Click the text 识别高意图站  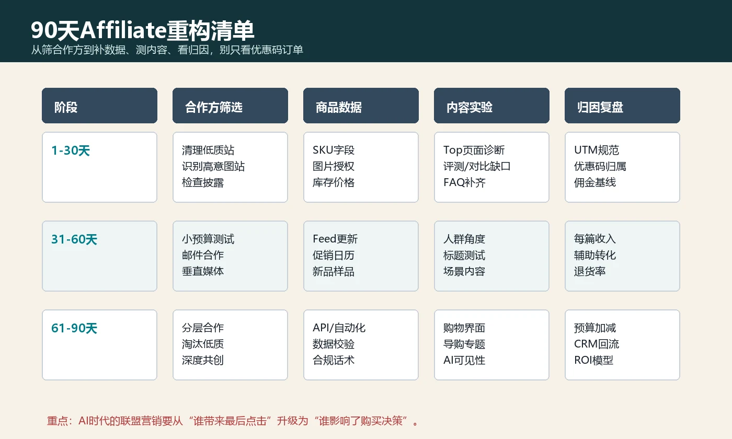213,166
